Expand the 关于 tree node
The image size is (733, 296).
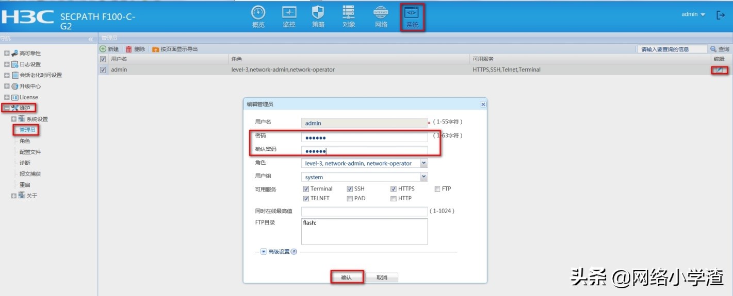click(x=14, y=196)
